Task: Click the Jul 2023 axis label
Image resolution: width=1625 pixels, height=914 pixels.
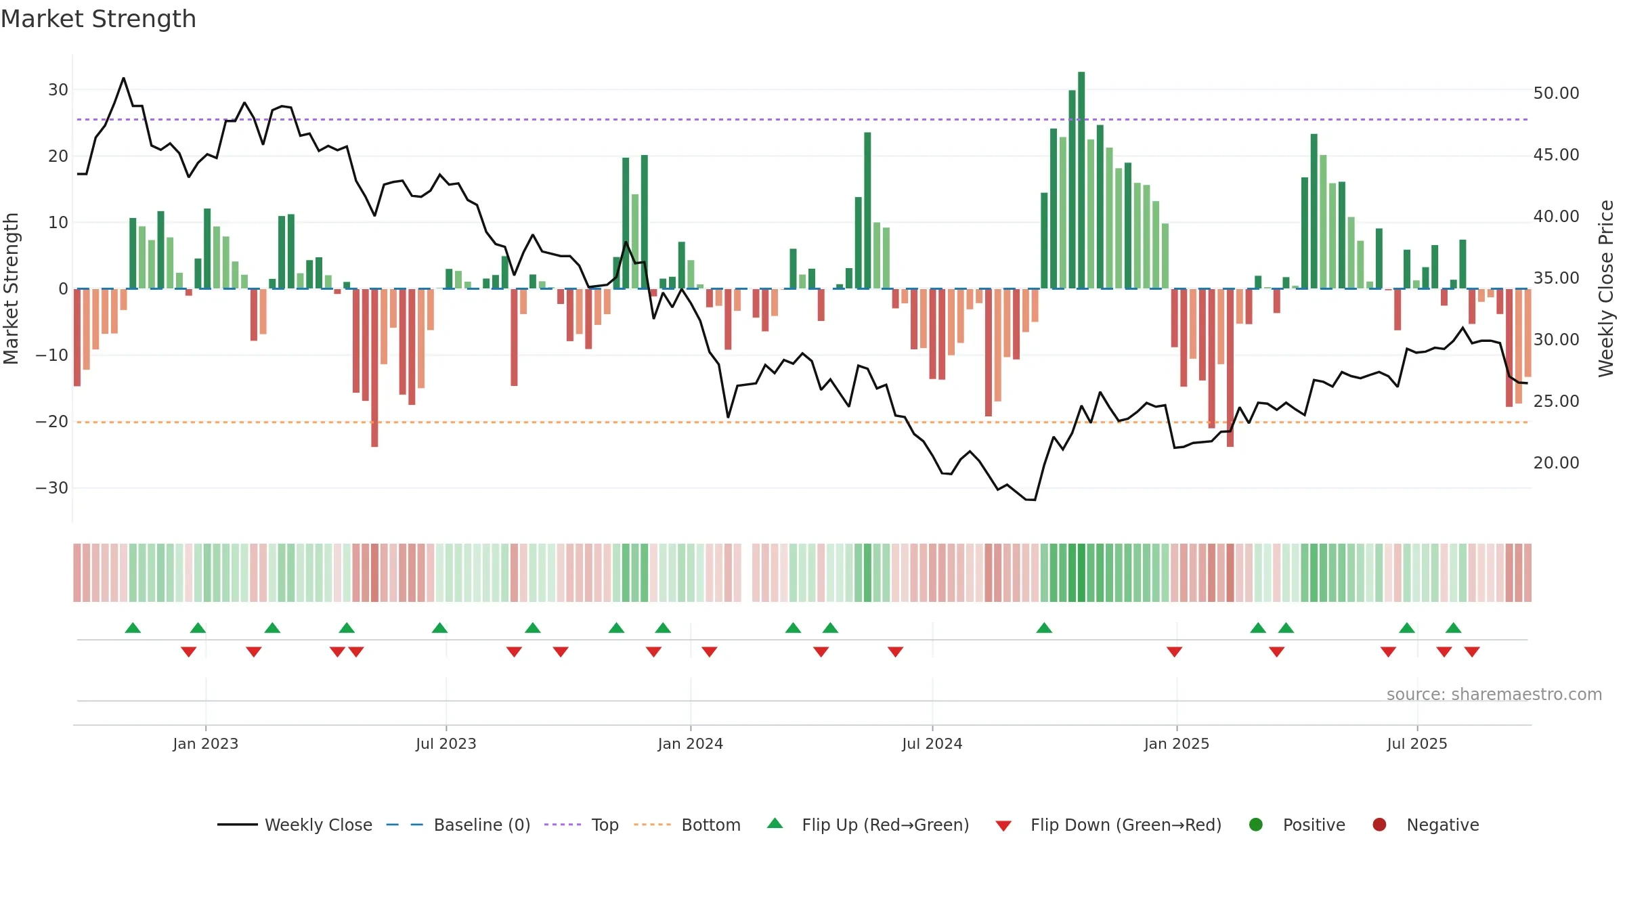Action: [x=446, y=743]
